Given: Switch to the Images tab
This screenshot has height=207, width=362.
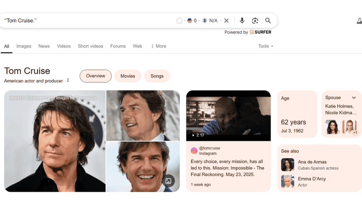Looking at the screenshot, I should click(x=24, y=46).
